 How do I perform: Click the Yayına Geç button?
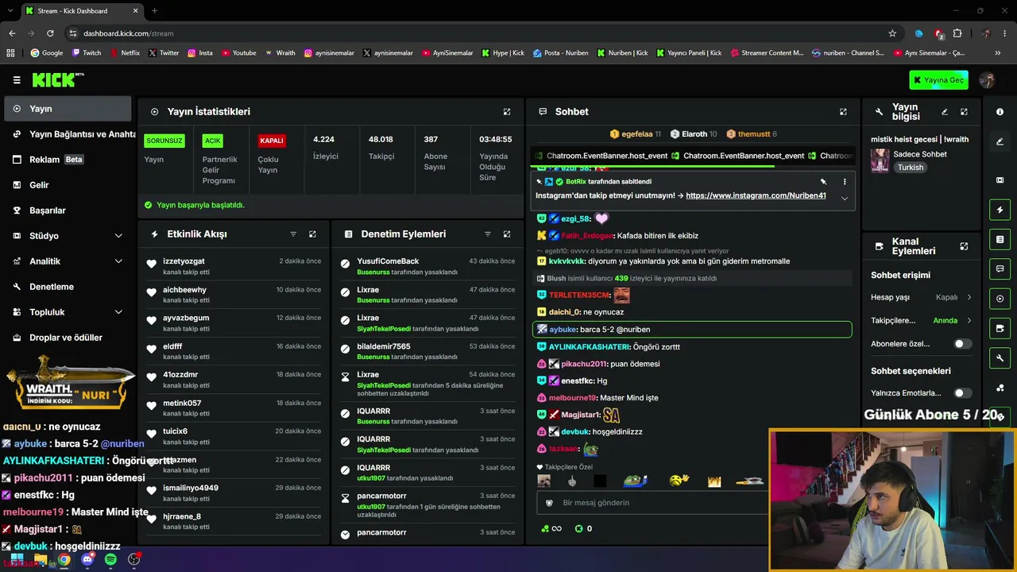point(940,79)
